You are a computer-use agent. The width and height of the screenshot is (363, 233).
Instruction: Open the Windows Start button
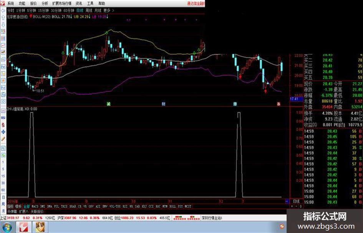(7, 227)
